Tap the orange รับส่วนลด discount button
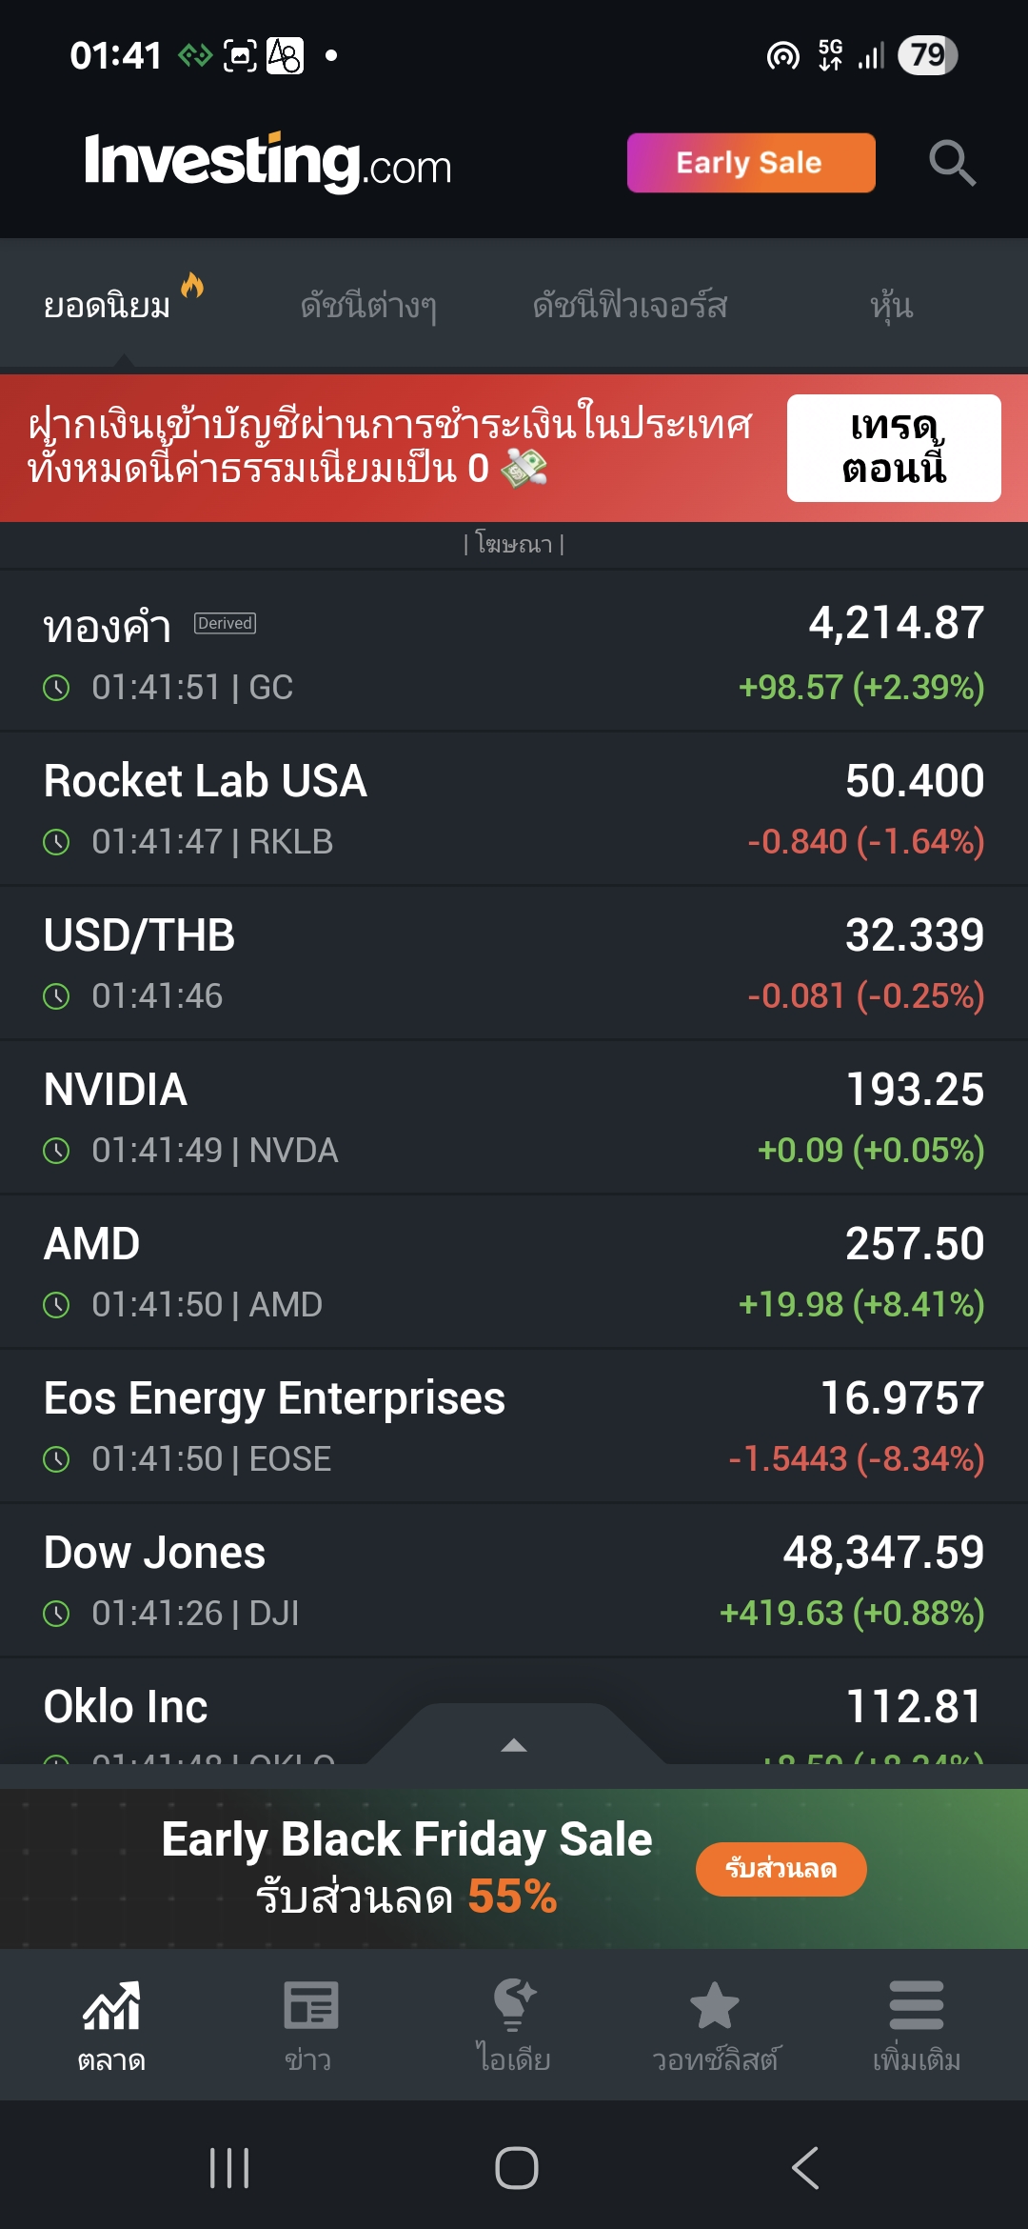Screen dimensions: 1028x2229 (781, 1869)
